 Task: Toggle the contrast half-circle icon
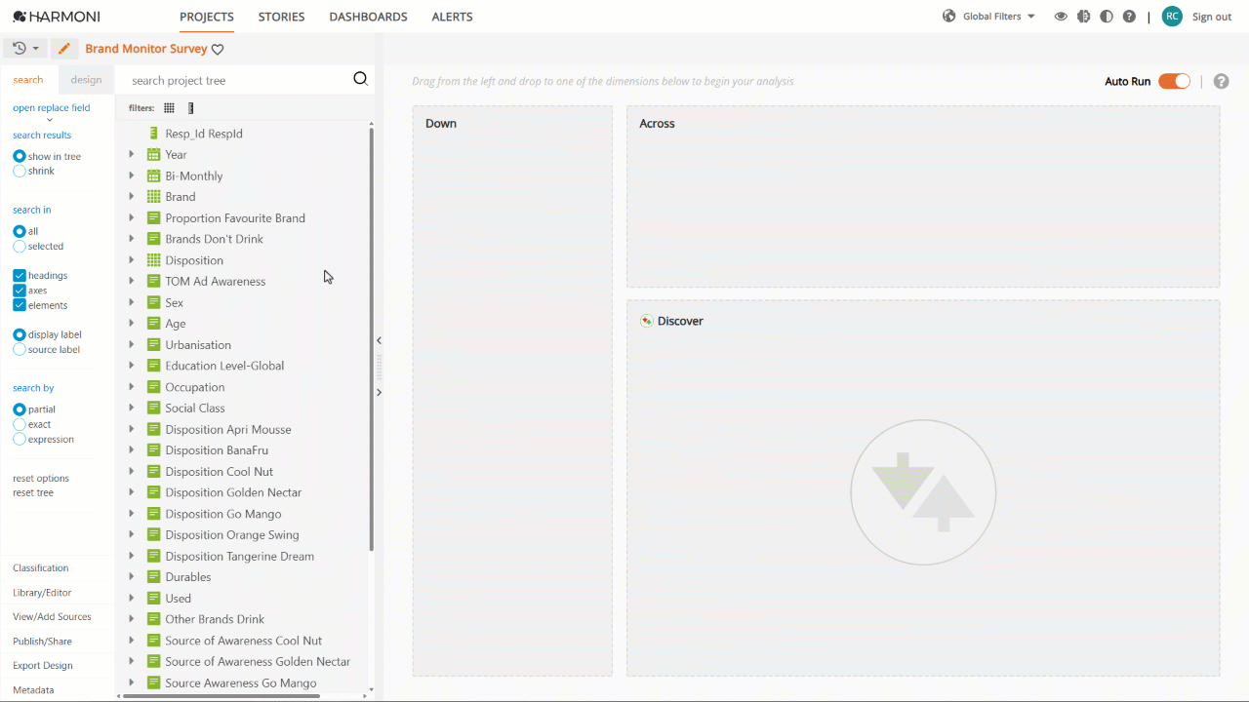pos(1106,17)
